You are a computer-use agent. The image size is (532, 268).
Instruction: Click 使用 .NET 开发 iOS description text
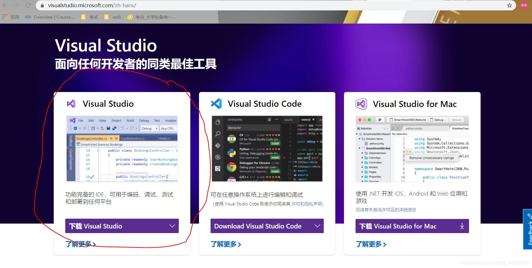pos(412,197)
